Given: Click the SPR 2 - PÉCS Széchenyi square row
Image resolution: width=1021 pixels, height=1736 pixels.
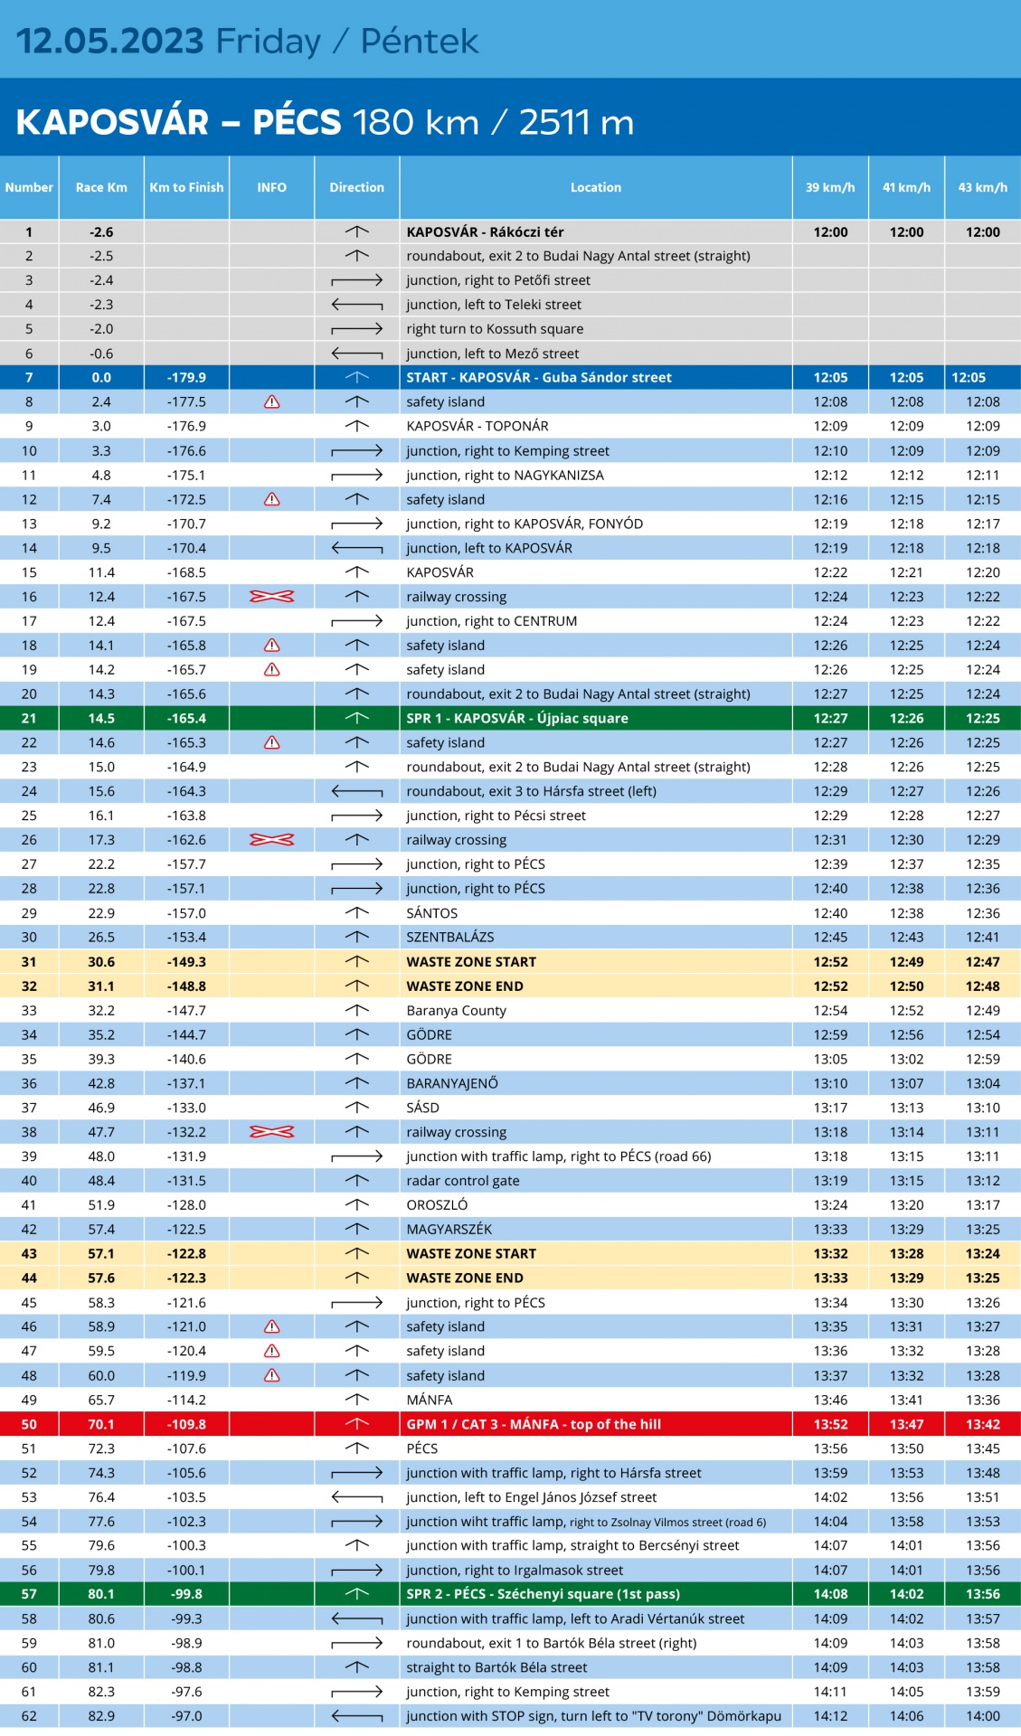Looking at the screenshot, I should click(510, 1594).
